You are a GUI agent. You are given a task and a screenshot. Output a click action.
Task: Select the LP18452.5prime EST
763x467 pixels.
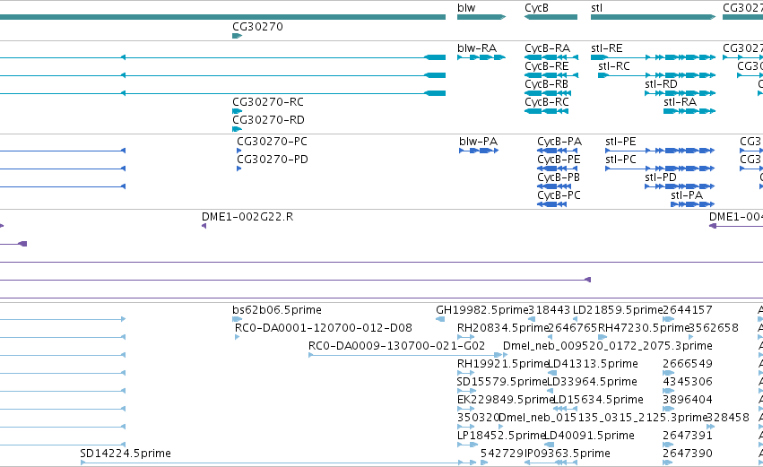point(467,445)
